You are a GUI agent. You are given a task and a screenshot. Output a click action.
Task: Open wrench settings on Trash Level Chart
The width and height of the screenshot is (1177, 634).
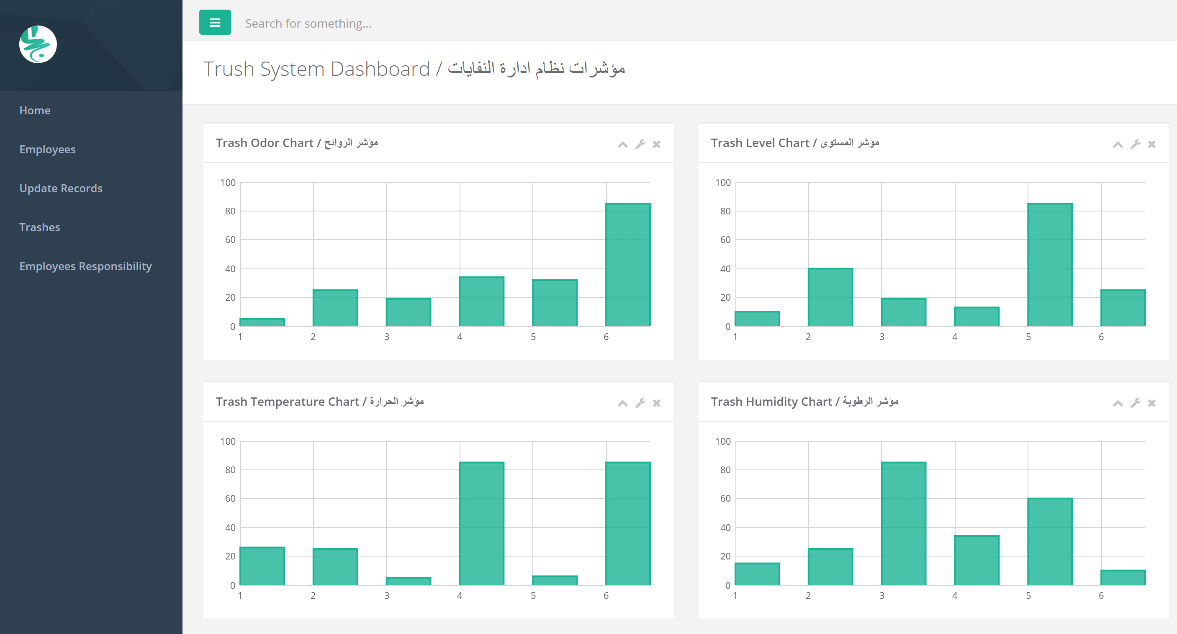tap(1135, 144)
